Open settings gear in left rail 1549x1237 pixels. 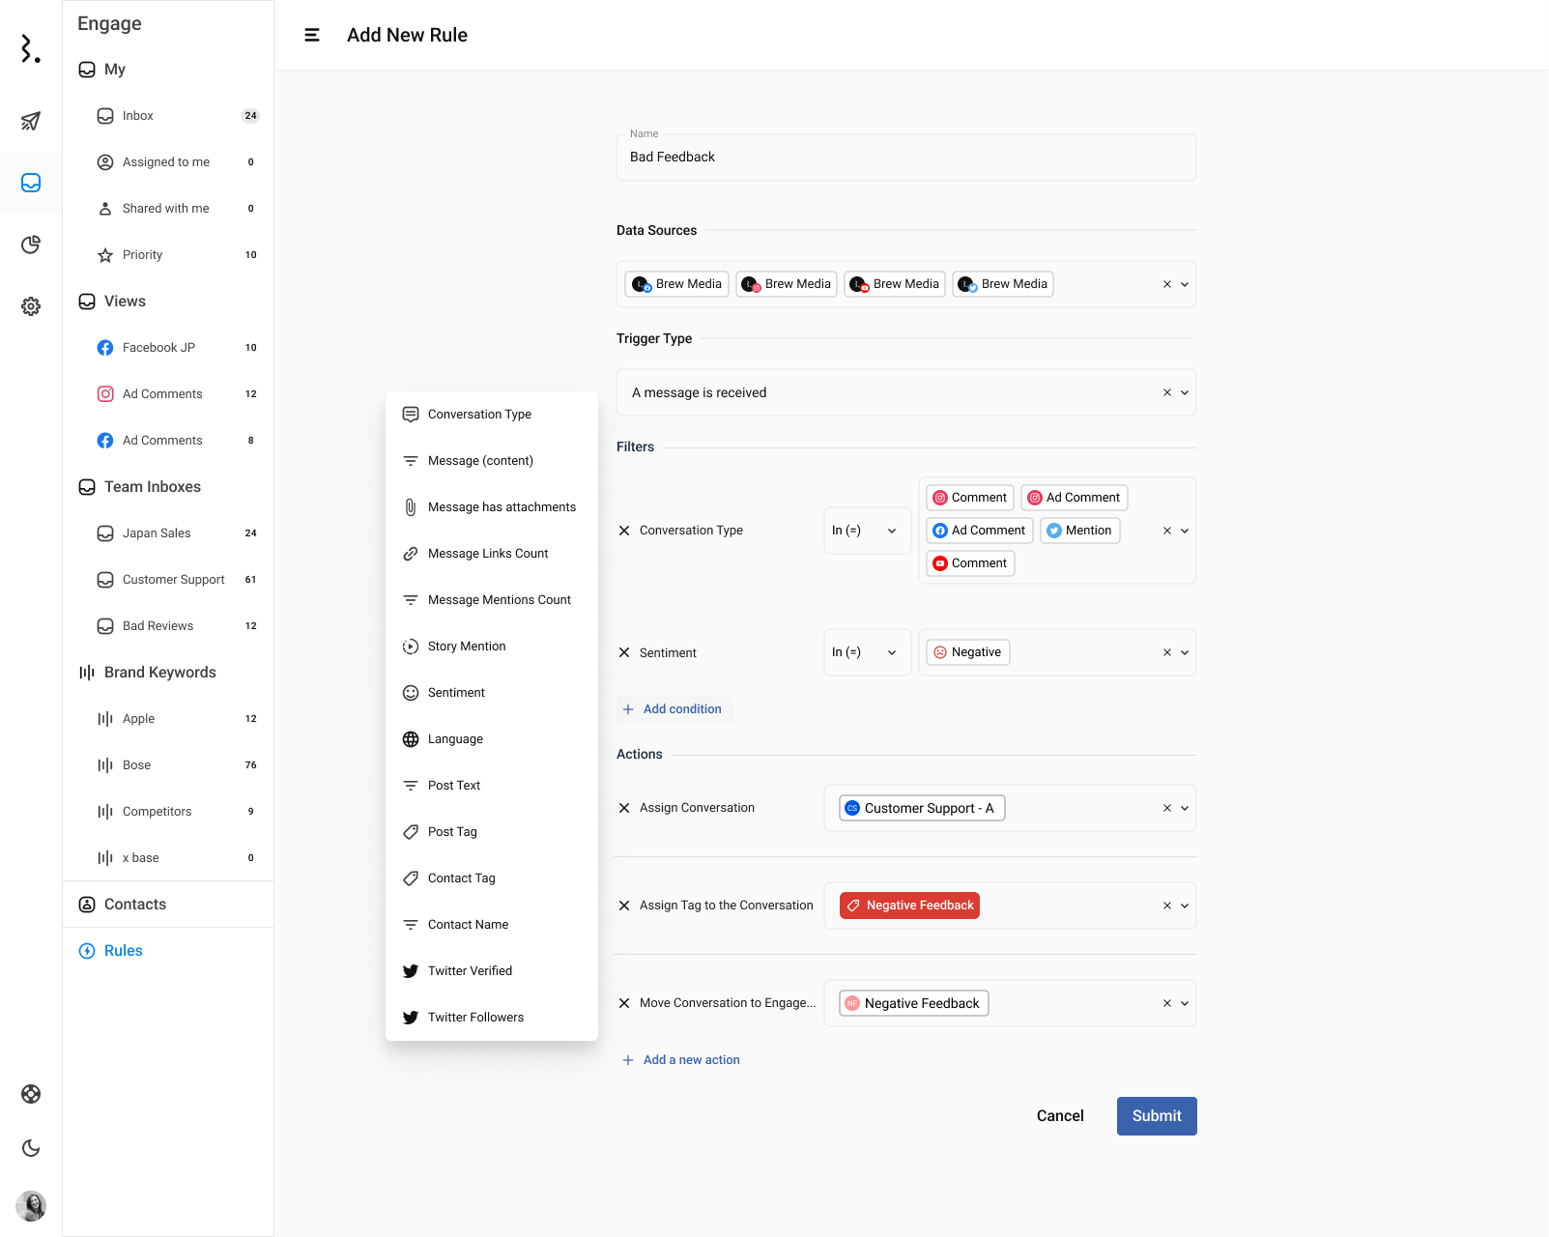pos(31,306)
